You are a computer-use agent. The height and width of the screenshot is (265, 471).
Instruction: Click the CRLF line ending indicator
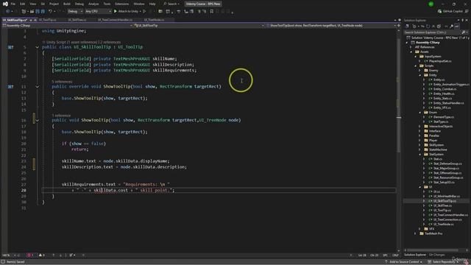click(x=395, y=255)
